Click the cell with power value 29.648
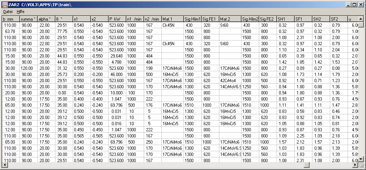Viewport: 366px width, 170px height. coord(117,56)
